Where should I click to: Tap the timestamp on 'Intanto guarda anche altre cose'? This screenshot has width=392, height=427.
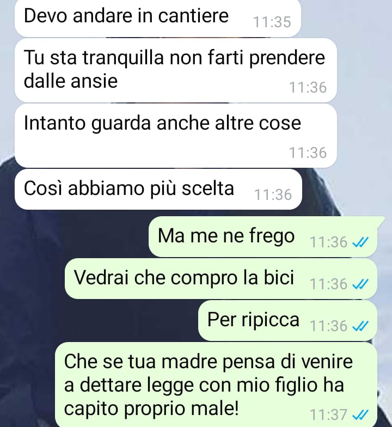tap(308, 152)
